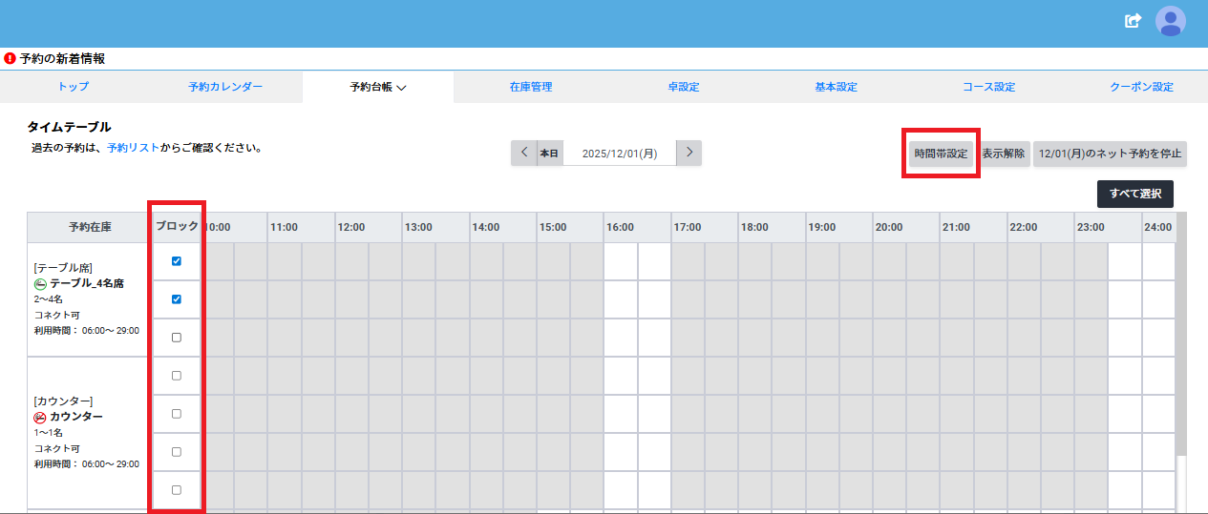Follow the 予約リスト link
Image resolution: width=1208 pixels, height=514 pixels.
tap(127, 149)
